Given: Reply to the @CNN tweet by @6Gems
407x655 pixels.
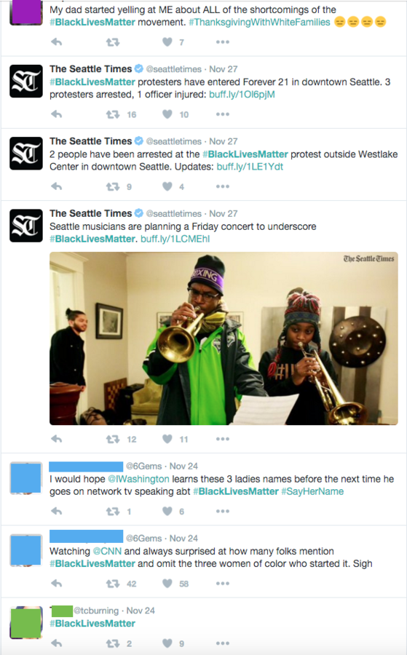Looking at the screenshot, I should pyautogui.click(x=56, y=583).
